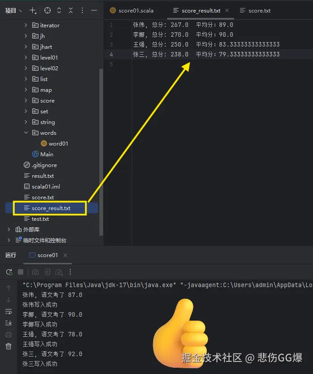Click line 1 text 张伟 in editor
This screenshot has height=374, width=313.
(139, 25)
